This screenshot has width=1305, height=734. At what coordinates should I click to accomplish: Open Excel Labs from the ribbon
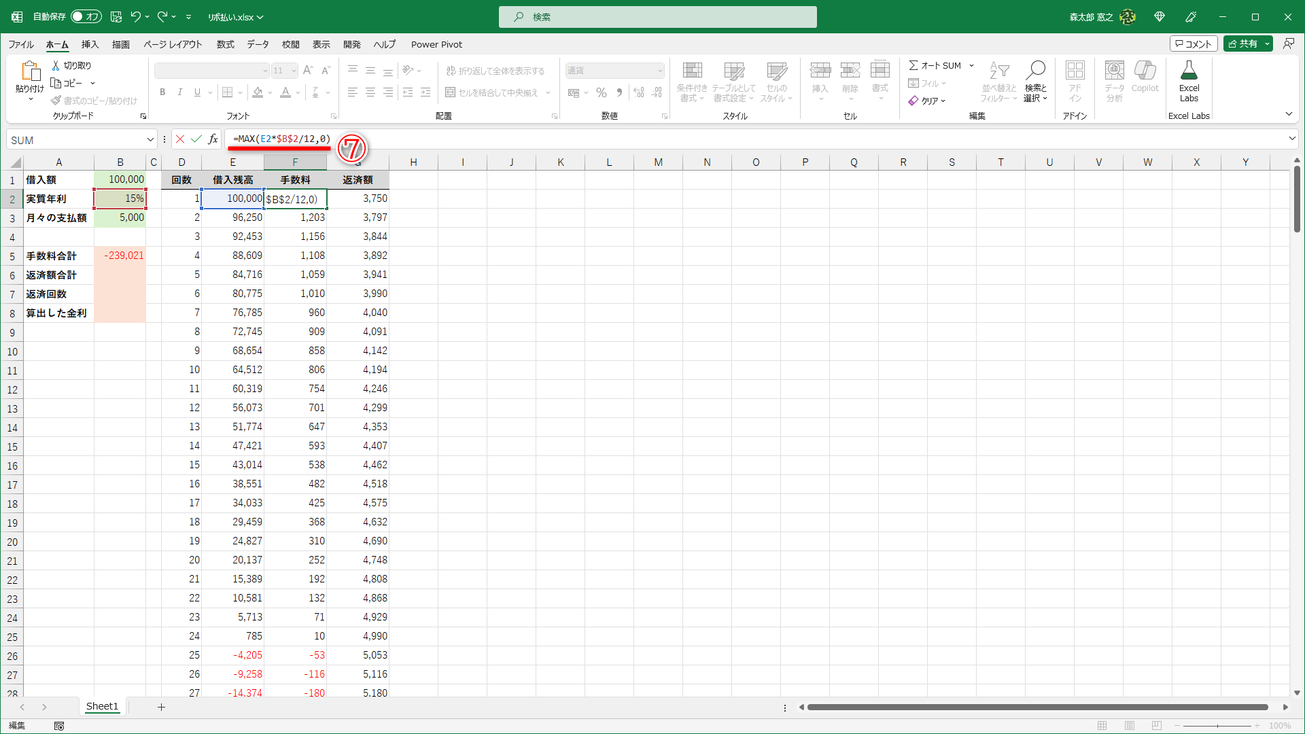[x=1189, y=80]
